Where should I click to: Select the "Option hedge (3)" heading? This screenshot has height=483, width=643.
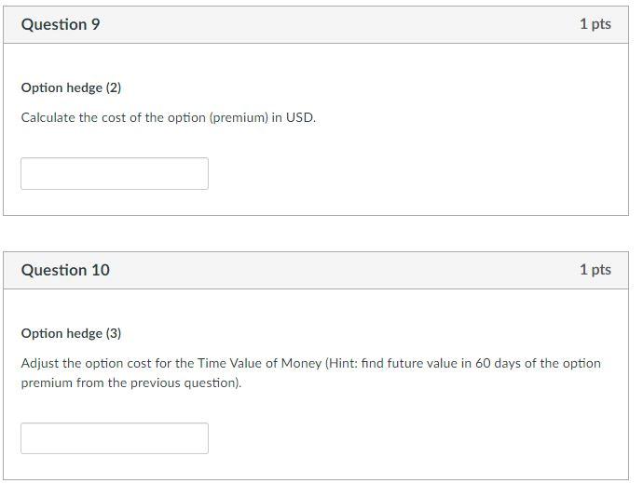coord(71,333)
